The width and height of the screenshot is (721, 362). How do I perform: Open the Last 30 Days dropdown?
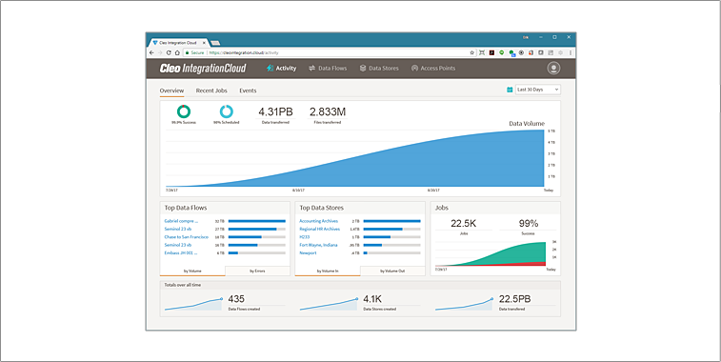pyautogui.click(x=538, y=90)
